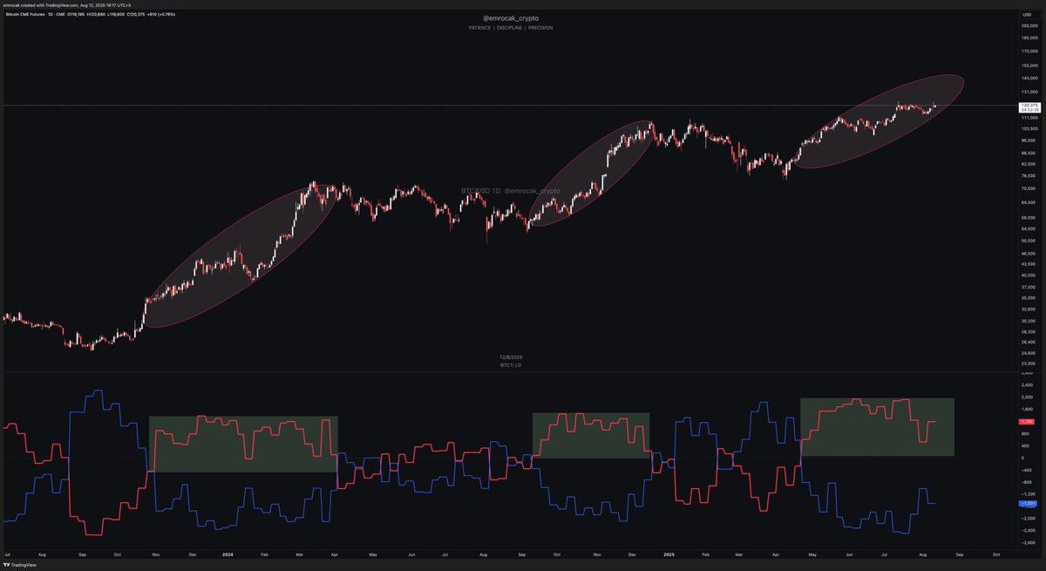The image size is (1046, 571).
Task: Click the 24,600 price axis label
Action: point(1029,352)
